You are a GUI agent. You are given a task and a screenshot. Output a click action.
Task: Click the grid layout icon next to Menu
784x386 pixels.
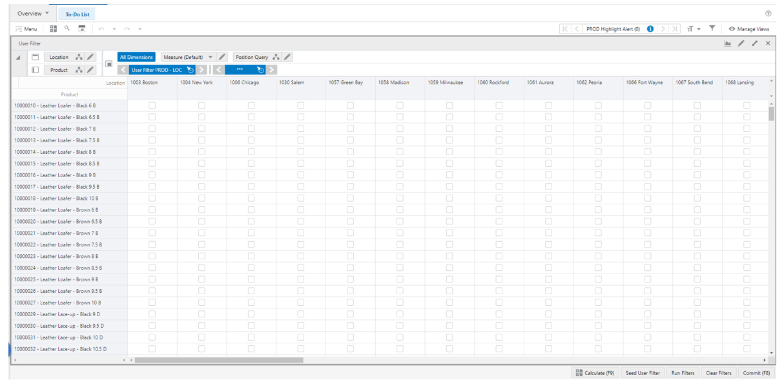pyautogui.click(x=53, y=28)
